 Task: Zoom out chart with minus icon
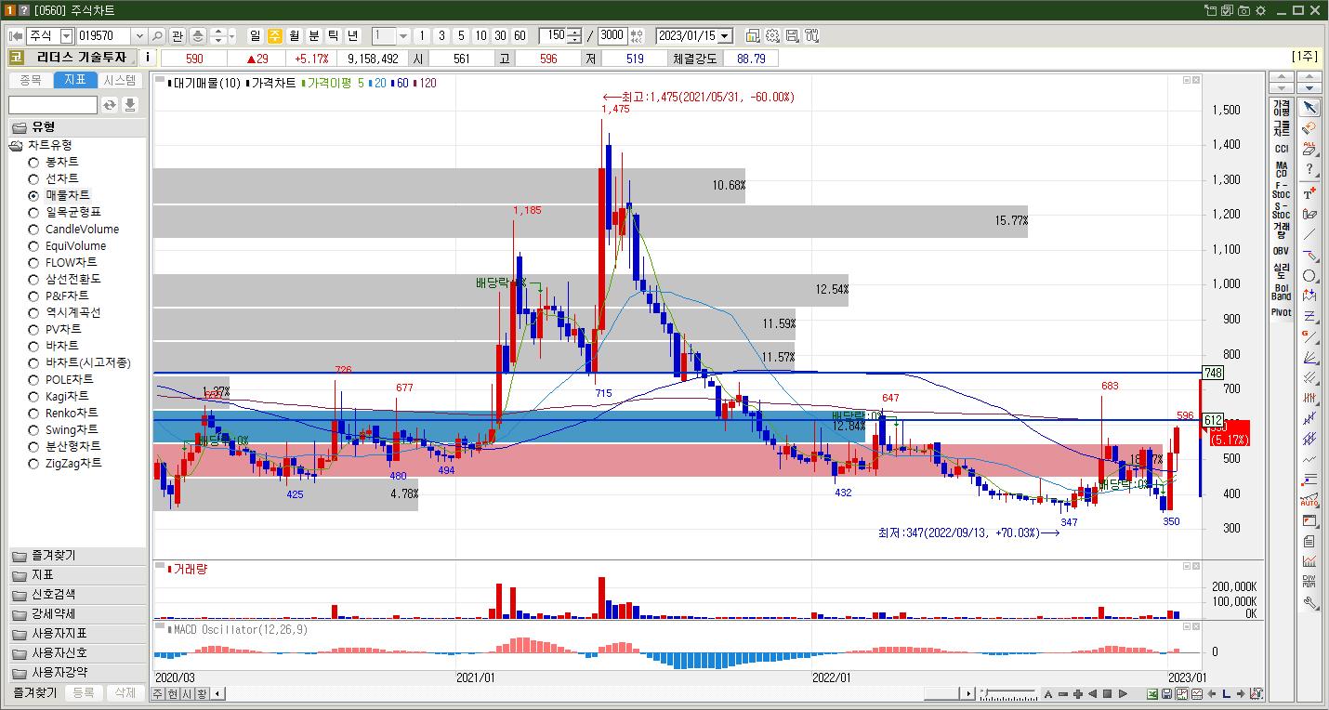[1063, 693]
